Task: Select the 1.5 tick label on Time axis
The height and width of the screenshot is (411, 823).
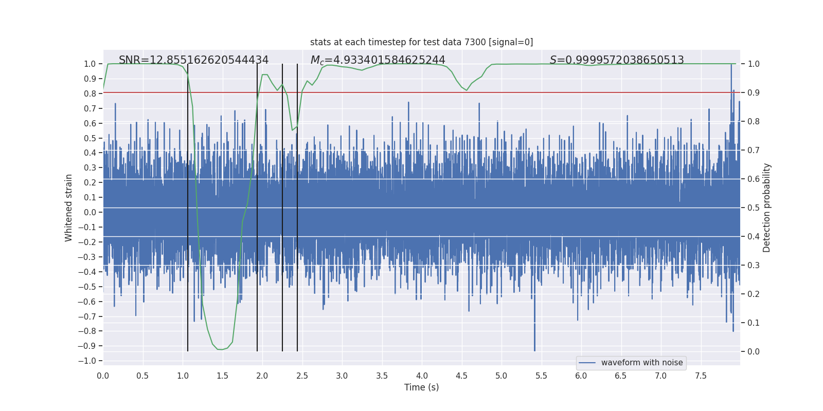Action: [222, 376]
